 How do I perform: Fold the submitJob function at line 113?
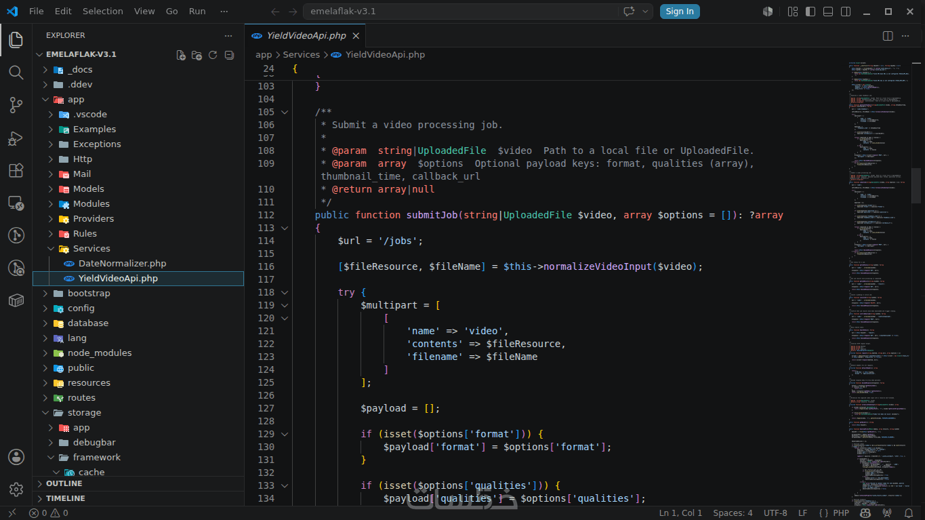coord(285,228)
